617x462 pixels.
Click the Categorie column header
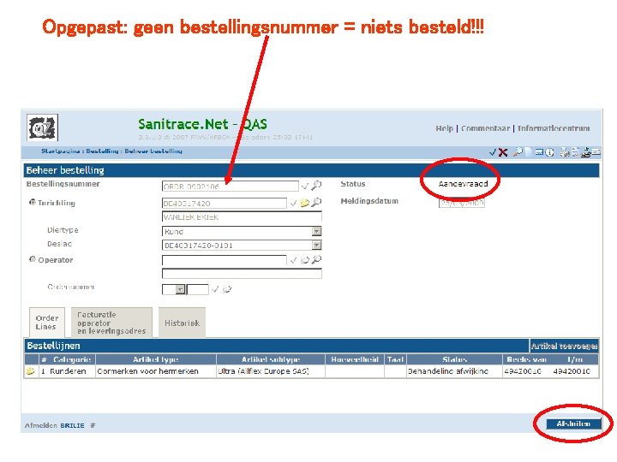pos(72,359)
